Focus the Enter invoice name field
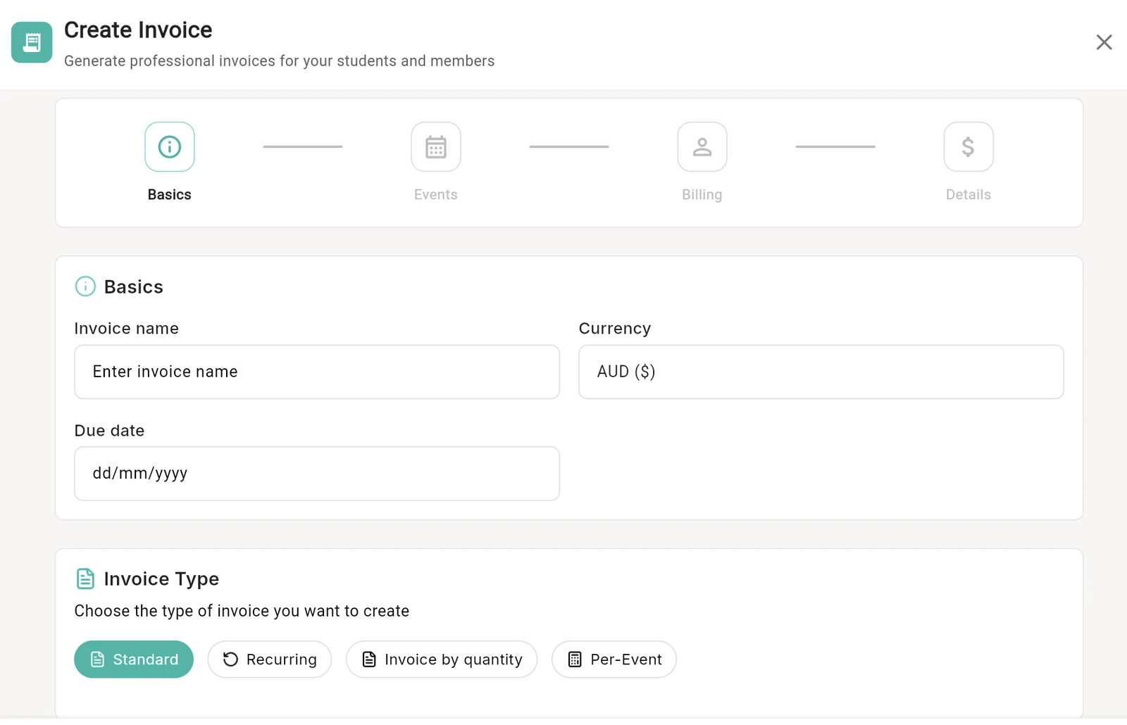This screenshot has height=725, width=1127. coord(317,372)
